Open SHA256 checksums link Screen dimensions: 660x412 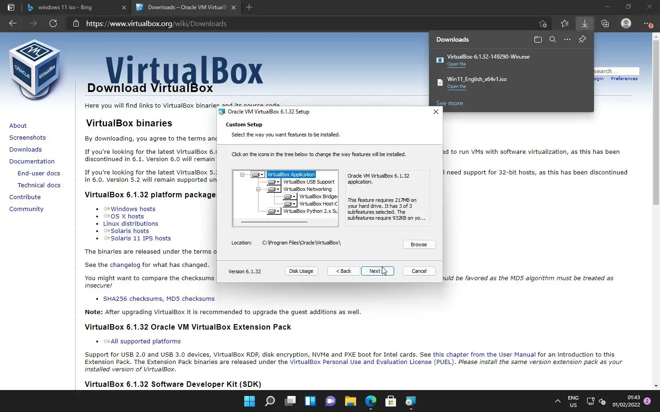coord(133,298)
